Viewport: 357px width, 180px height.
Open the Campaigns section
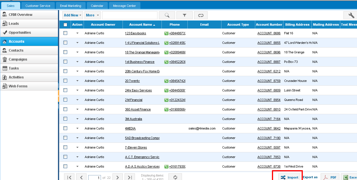click(x=29, y=59)
